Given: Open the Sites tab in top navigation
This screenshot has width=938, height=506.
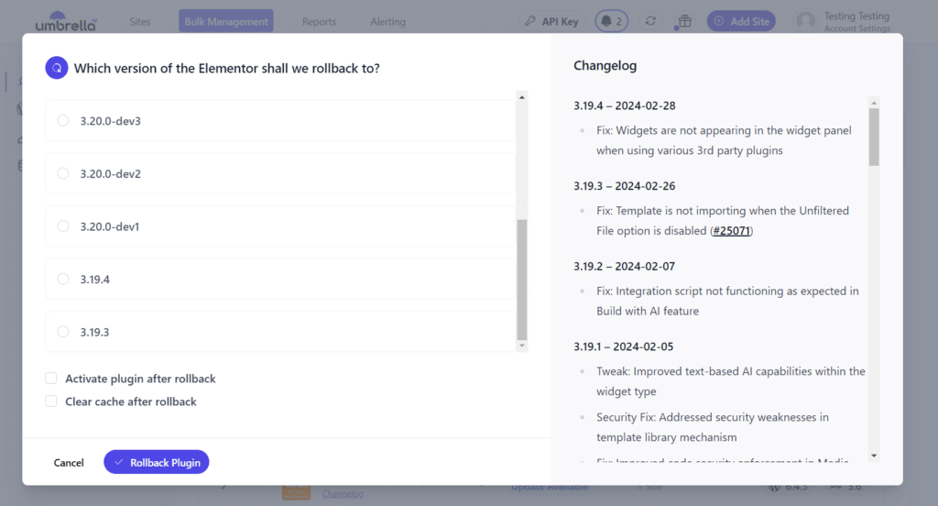Looking at the screenshot, I should click(140, 22).
